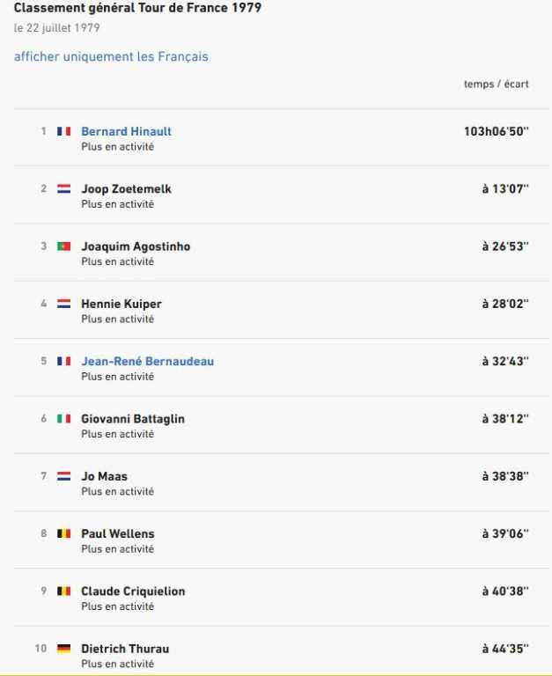Screen dimensions: 552x676
Task: Click the Dutch flag beside Jo Maas
Action: (63, 476)
